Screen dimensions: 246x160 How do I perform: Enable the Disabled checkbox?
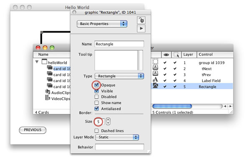(96, 97)
